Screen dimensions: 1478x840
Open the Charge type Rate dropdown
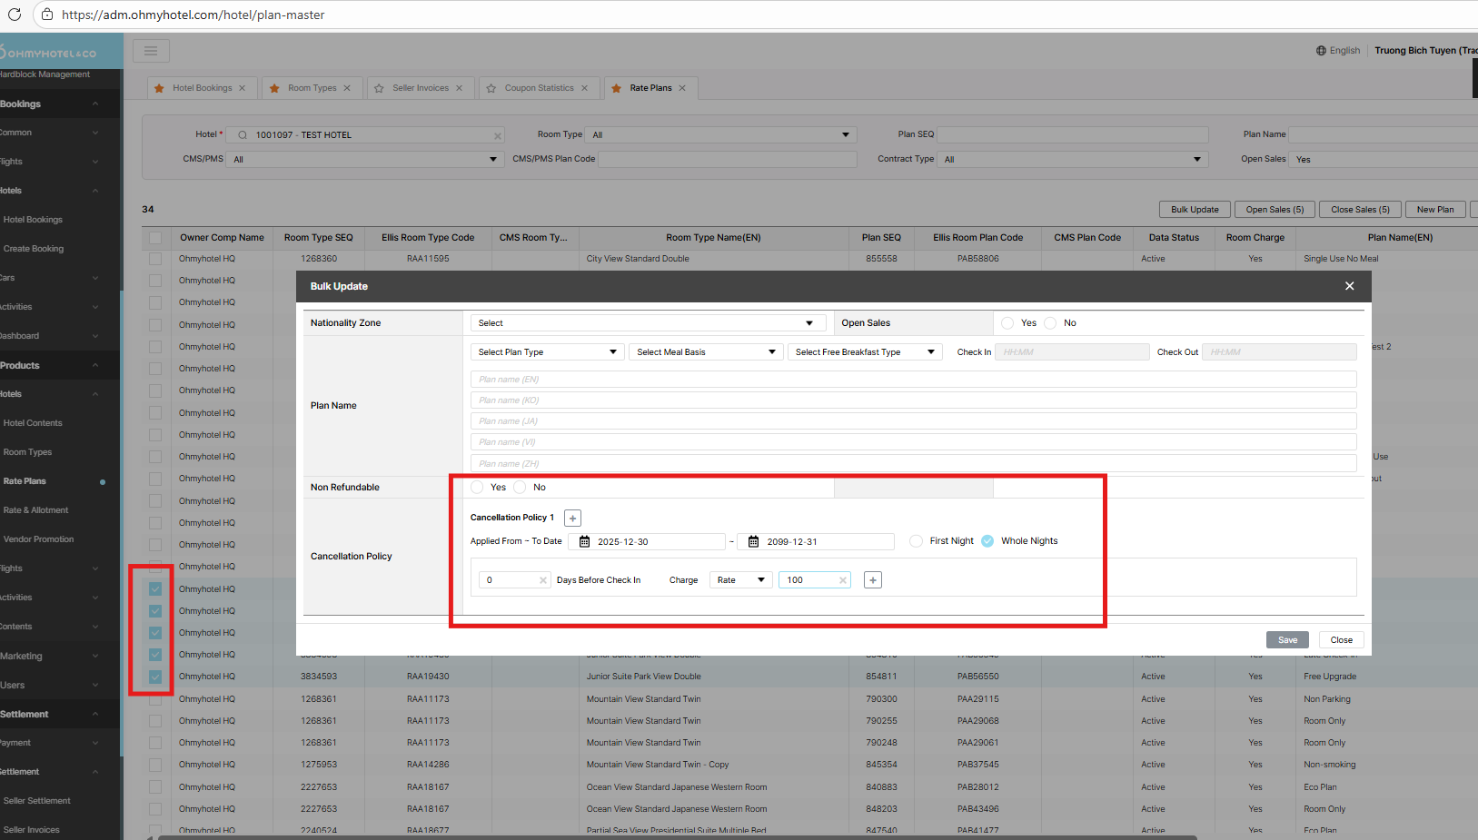point(740,580)
